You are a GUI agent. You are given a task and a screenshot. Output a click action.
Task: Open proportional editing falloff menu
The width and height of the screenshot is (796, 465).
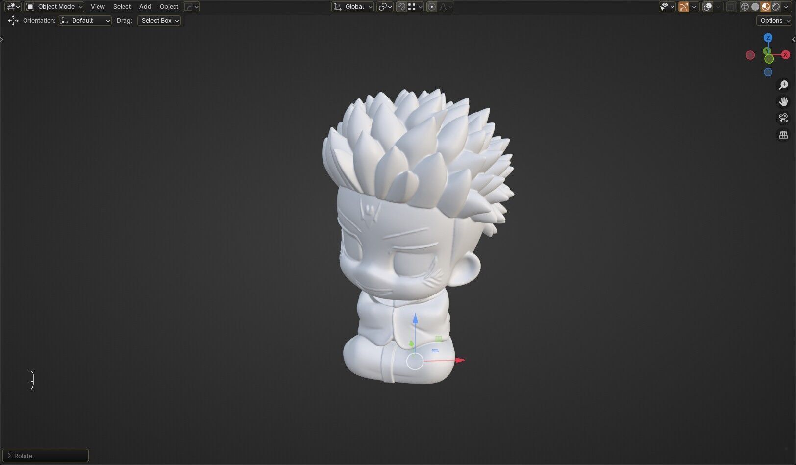pos(446,7)
